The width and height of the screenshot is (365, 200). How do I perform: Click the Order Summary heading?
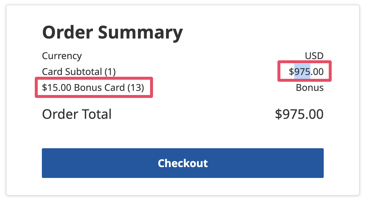(112, 32)
